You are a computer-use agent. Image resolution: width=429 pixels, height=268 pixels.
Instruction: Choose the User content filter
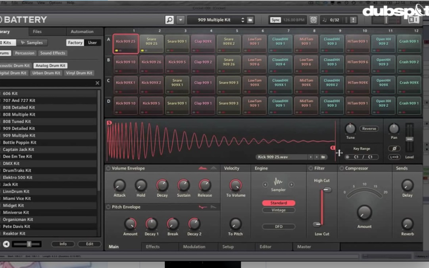click(x=92, y=43)
